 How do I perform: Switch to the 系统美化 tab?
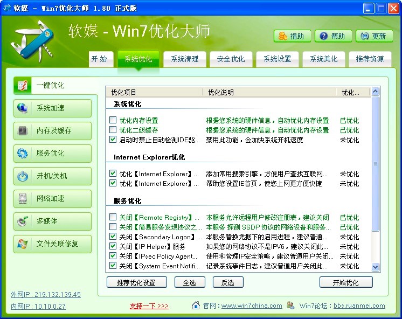(323, 59)
